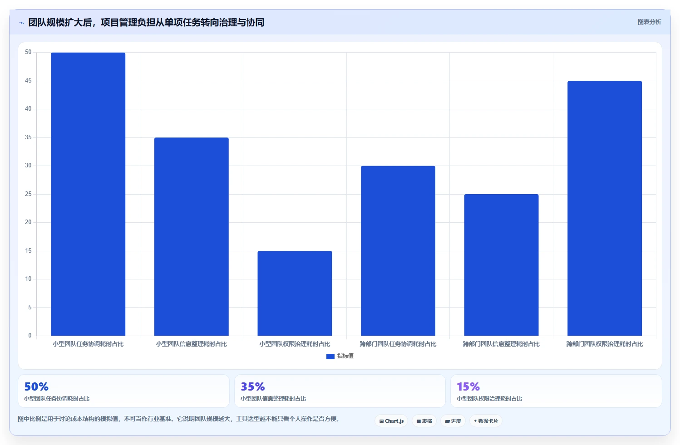
Task: Click the bar for 小型团队信息整理耗时占比
Action: tap(192, 237)
